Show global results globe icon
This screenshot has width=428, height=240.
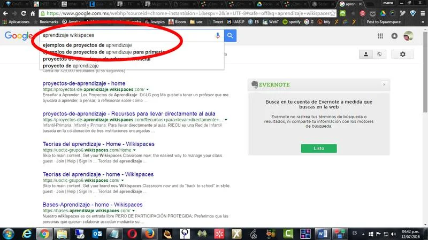(379, 55)
